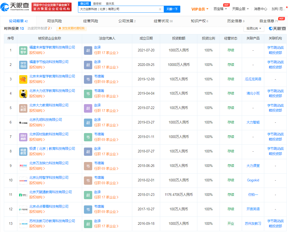Click the orange 瓜瓜龙 mascot logo in row 3
This screenshot has width=288, height=232.
(23, 79)
